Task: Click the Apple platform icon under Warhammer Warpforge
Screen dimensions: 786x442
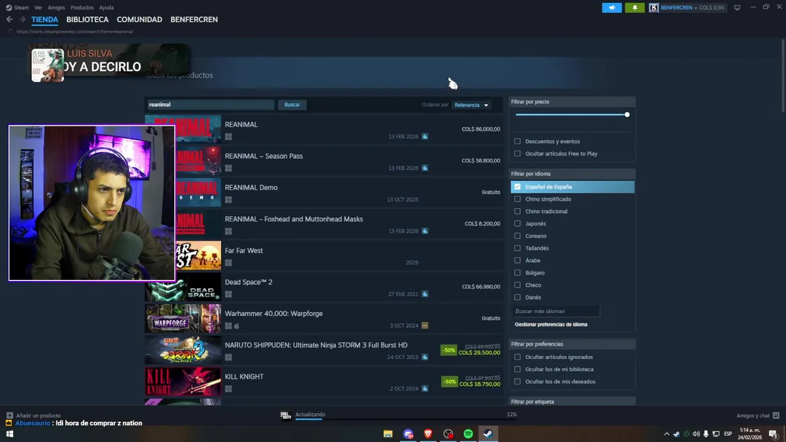Action: pyautogui.click(x=236, y=326)
